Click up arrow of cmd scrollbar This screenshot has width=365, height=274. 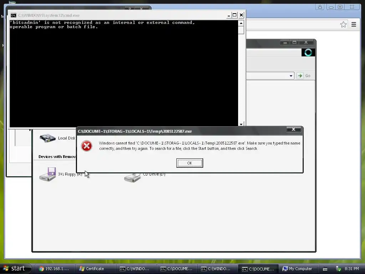point(241,23)
